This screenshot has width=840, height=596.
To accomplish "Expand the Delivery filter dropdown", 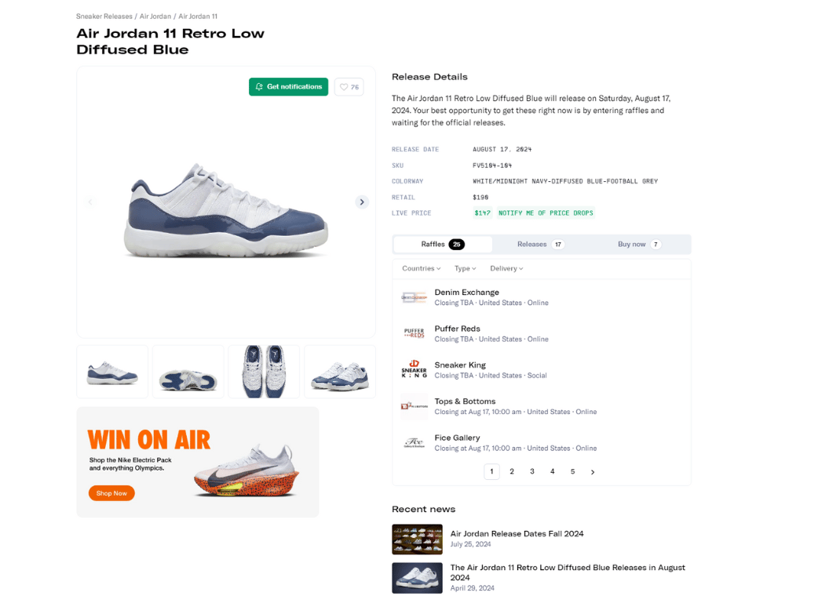I will [x=506, y=268].
